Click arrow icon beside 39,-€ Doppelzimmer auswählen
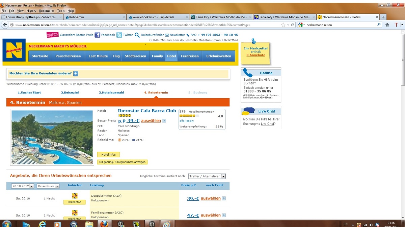 224,198
